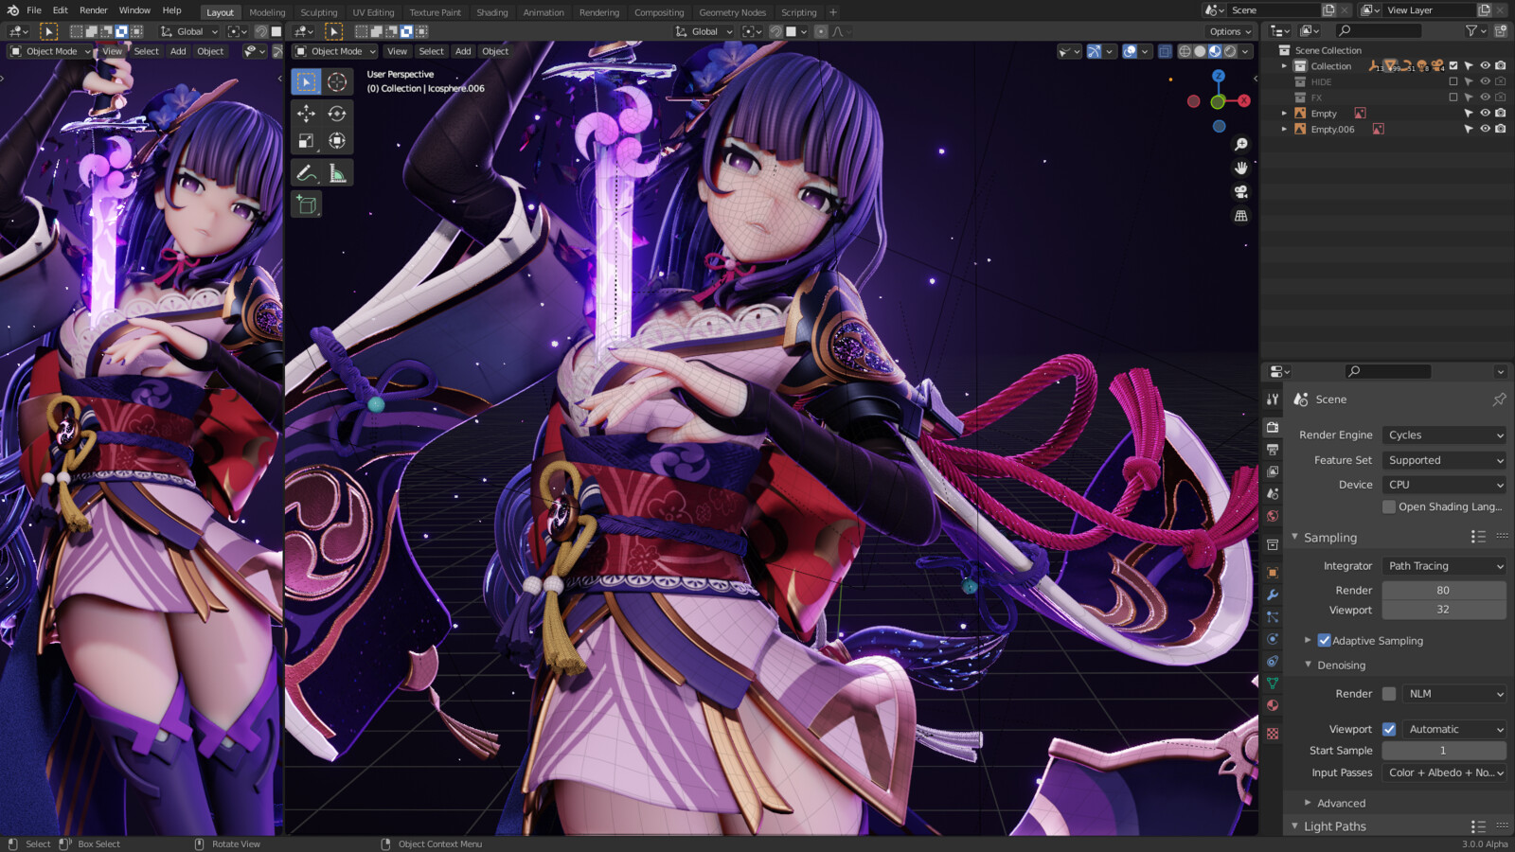Open the Feature Set dropdown

[1444, 460]
